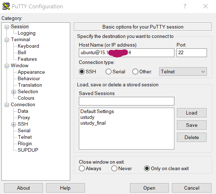Click the Saved Sessions name field

(x=127, y=101)
